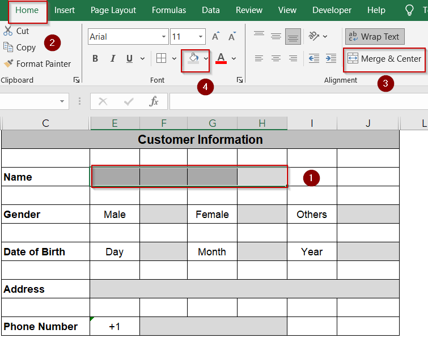Image resolution: width=428 pixels, height=338 pixels.
Task: Click the formula bar Enter checkmark icon
Action: pyautogui.click(x=128, y=101)
